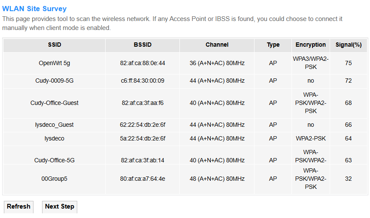Screen dimensions: 370x218
Task: Select the 00Group5 network row
Action: coord(55,179)
